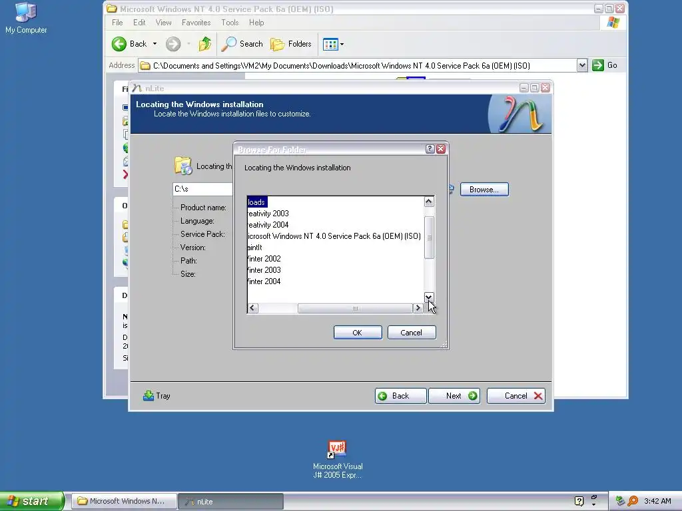Click the Forward arrow icon in Explorer toolbar
The width and height of the screenshot is (682, 511).
click(x=173, y=44)
